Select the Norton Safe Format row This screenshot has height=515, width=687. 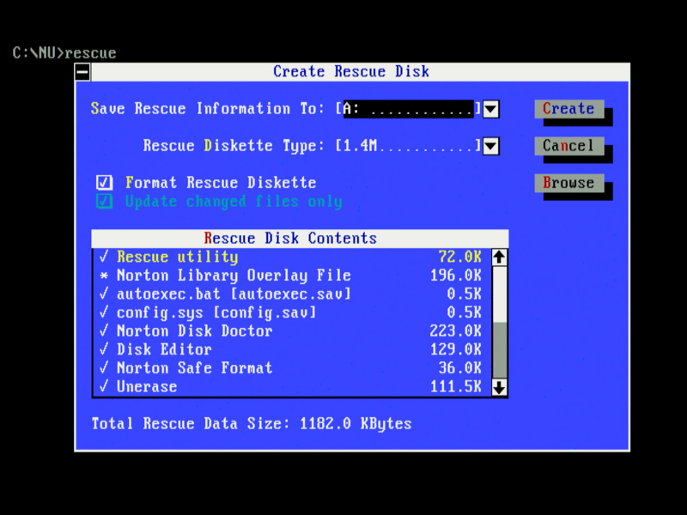click(x=292, y=368)
